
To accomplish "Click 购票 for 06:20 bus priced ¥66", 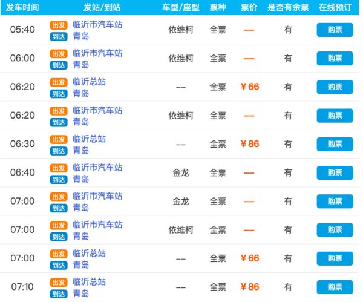I will pos(335,87).
